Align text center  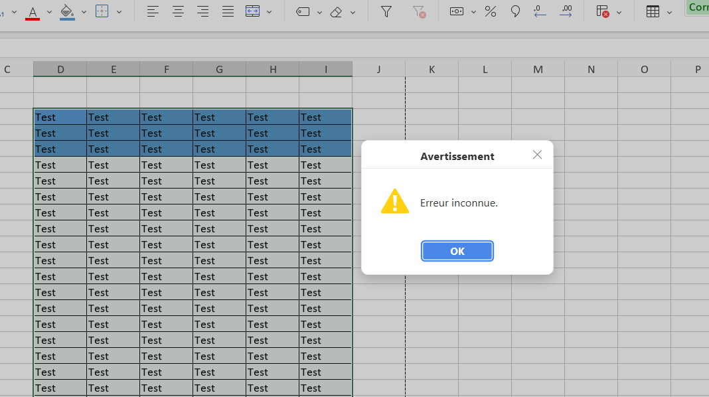coord(178,12)
